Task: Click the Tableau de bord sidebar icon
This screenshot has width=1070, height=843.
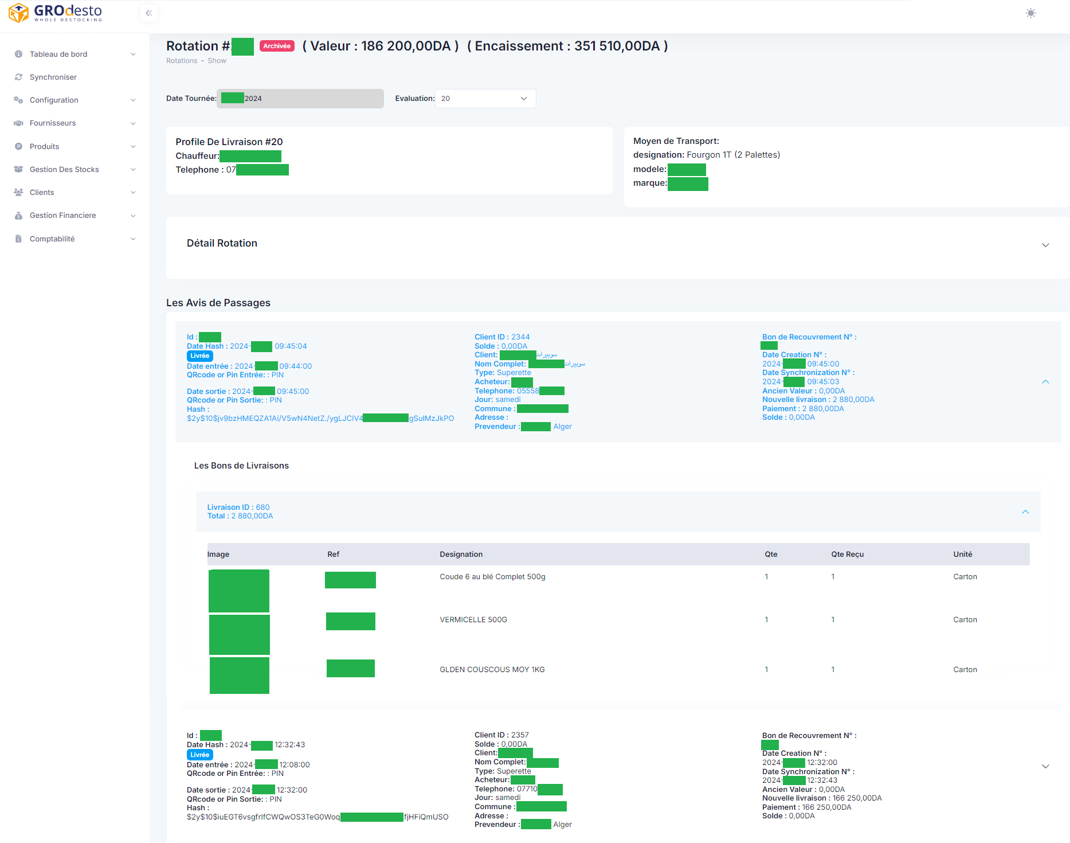Action: 18,54
